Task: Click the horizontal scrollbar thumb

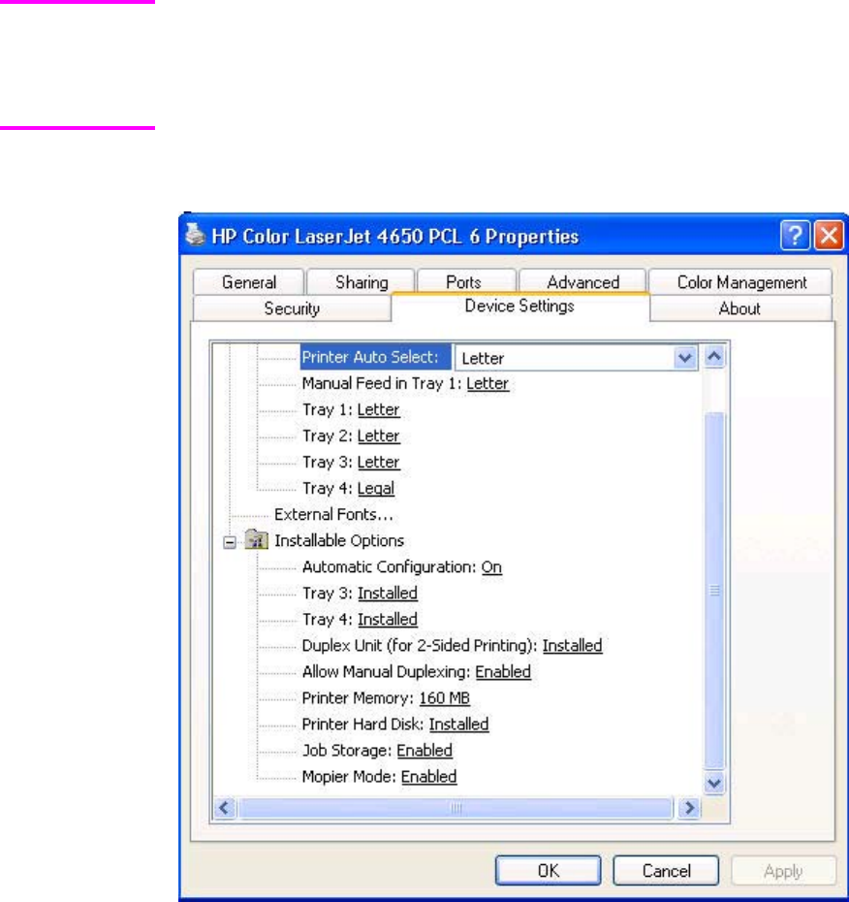Action: (x=456, y=808)
